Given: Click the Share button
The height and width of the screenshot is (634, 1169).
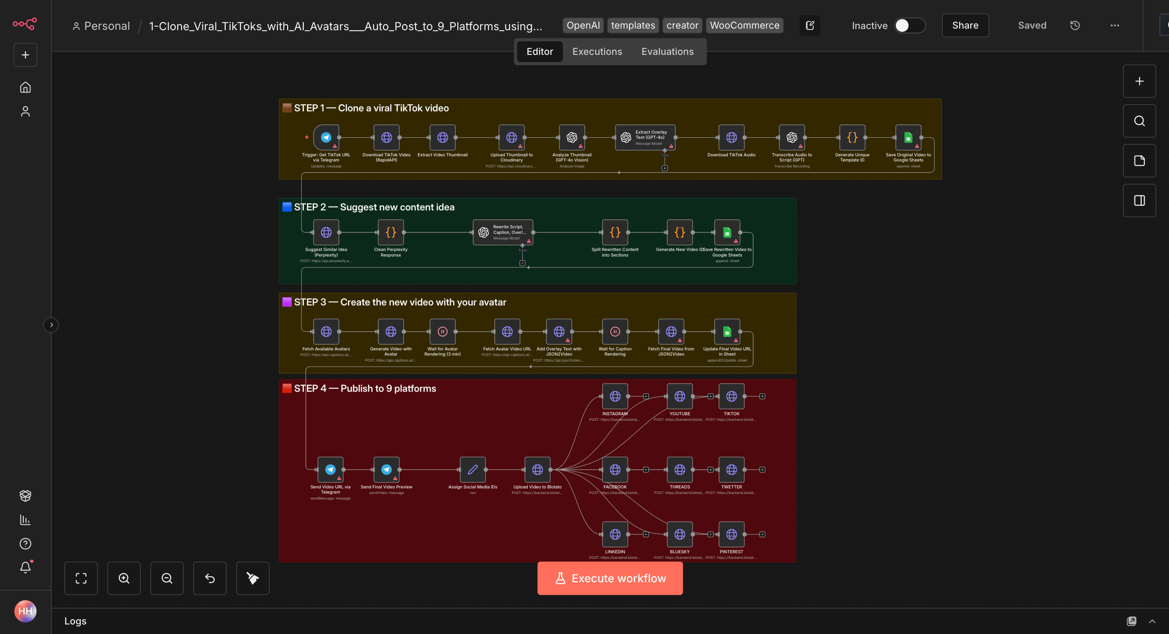Looking at the screenshot, I should tap(965, 25).
